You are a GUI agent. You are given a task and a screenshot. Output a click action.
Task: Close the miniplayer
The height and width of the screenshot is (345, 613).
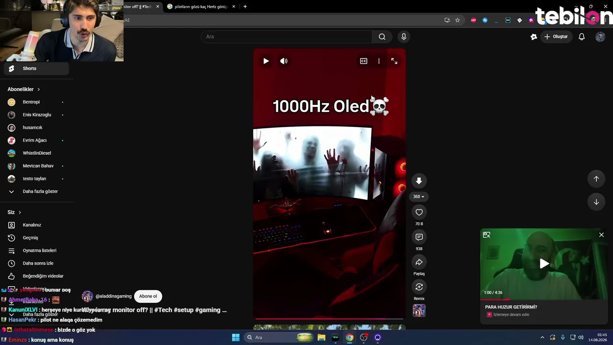coord(602,235)
